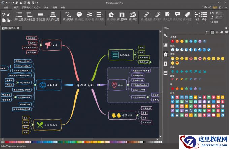
Task: Switch icon panel to list view
Action: [x=208, y=32]
